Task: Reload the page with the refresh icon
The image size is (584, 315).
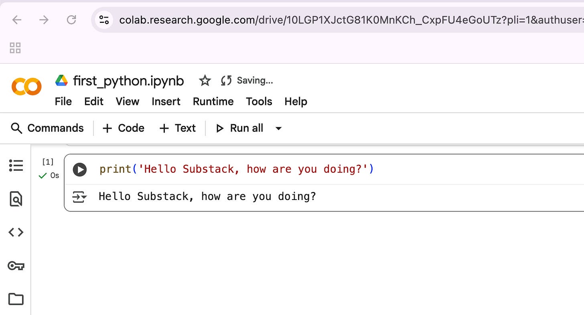Action: [71, 20]
